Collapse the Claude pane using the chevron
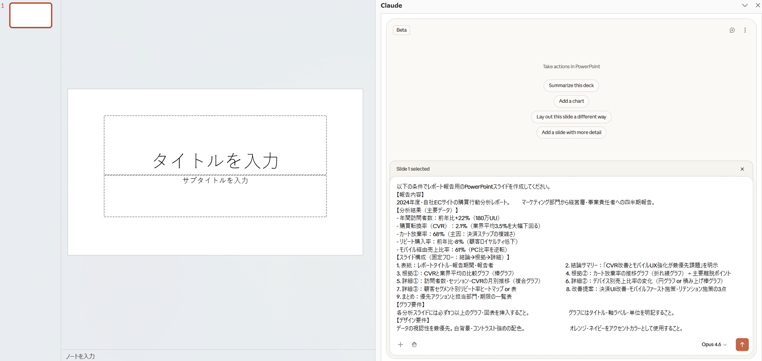Screen dimensions: 762x361 coord(745,5)
